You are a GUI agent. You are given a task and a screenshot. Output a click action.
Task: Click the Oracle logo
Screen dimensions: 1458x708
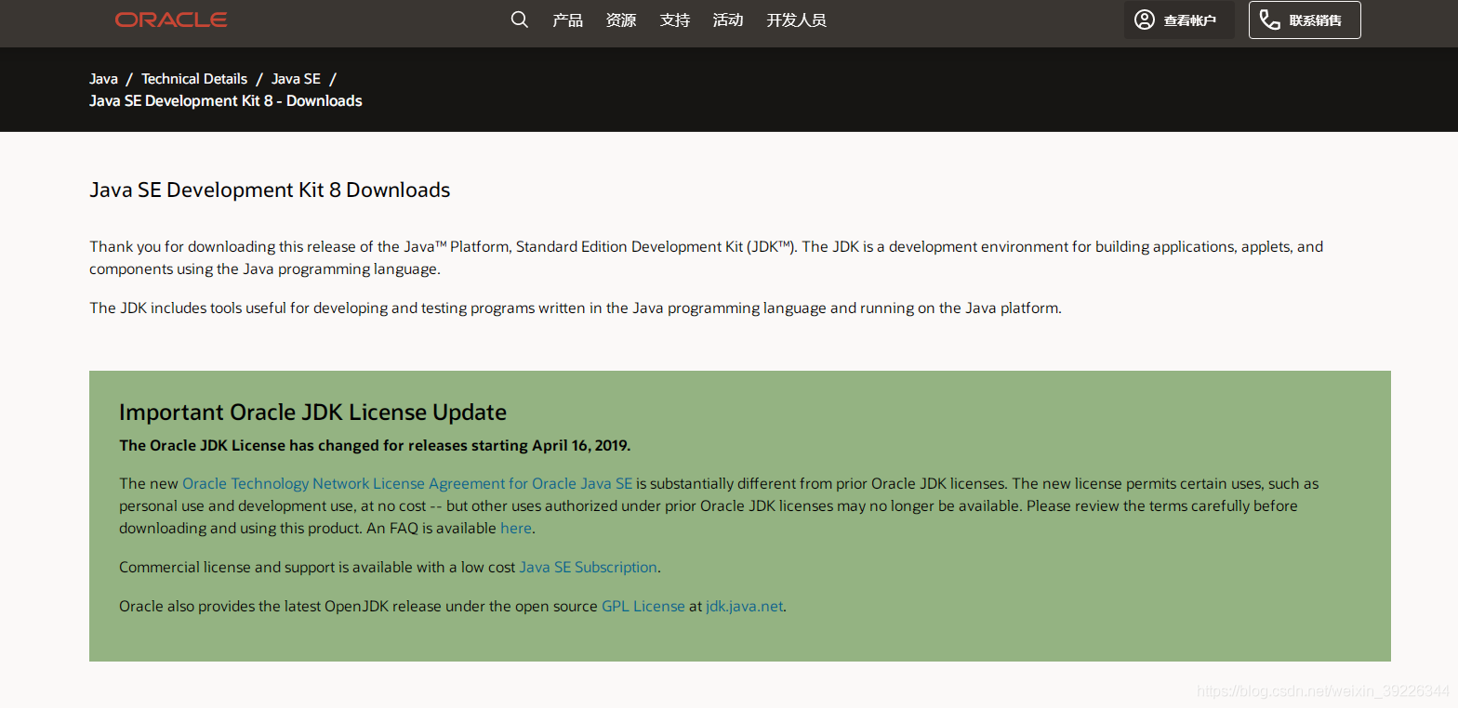[x=171, y=20]
